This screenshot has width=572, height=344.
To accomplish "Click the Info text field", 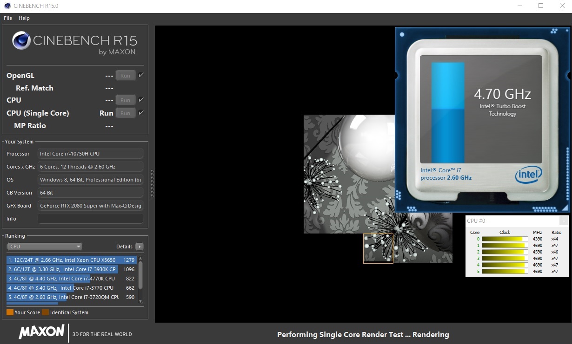I will coord(90,219).
